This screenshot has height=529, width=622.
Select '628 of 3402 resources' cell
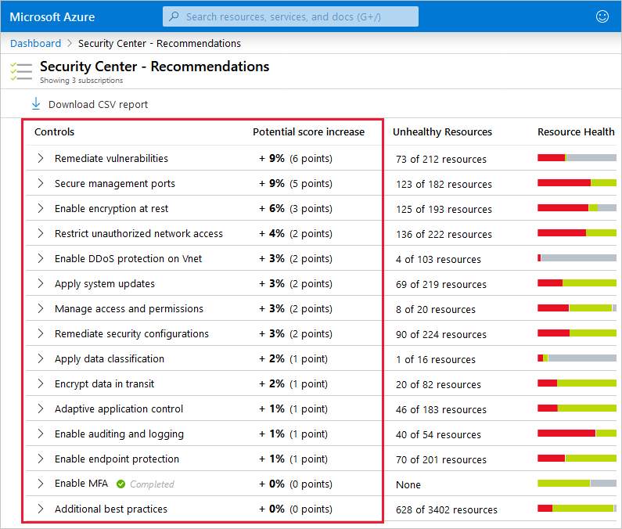(447, 509)
